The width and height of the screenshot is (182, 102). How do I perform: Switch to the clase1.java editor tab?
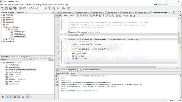pos(67,12)
